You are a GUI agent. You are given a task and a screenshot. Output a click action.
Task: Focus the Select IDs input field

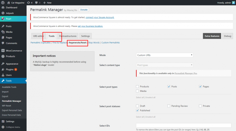(x=183, y=125)
